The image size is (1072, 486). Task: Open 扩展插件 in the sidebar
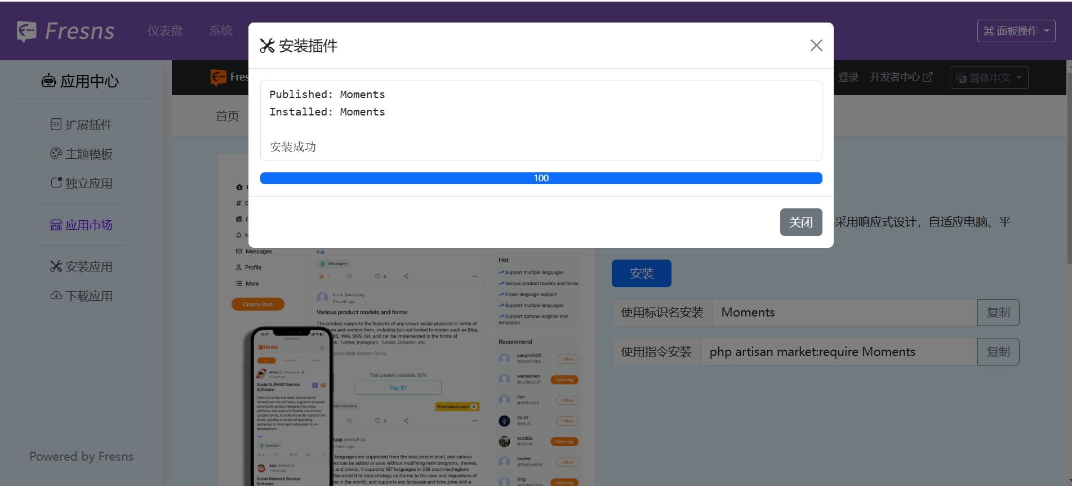[81, 124]
